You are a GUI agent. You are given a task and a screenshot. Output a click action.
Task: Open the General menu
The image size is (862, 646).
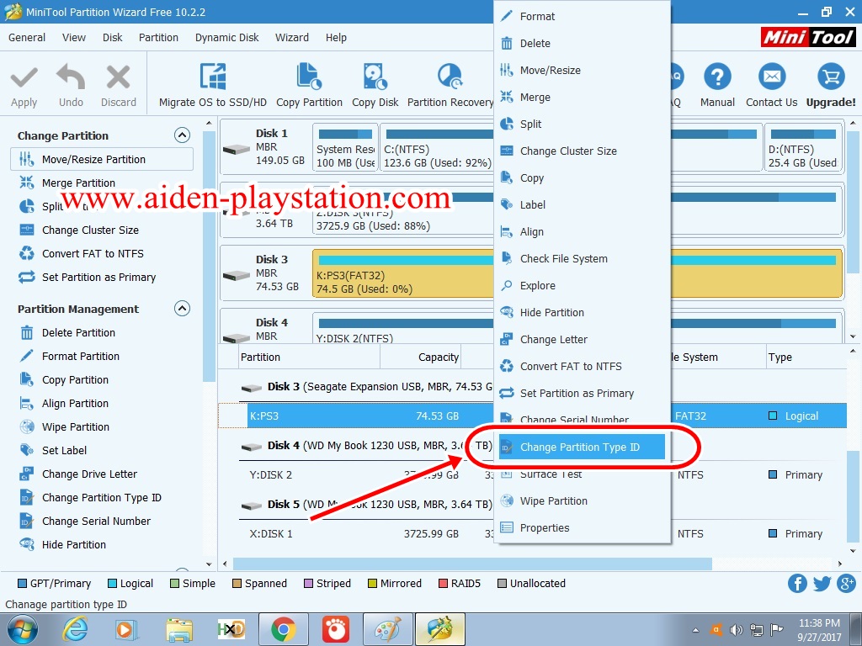coord(27,37)
